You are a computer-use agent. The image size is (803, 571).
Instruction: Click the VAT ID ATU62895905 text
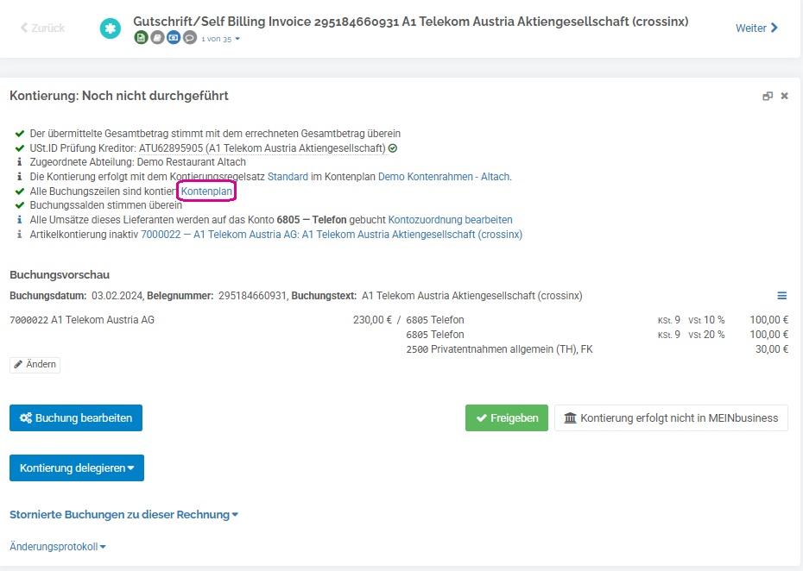pos(171,148)
